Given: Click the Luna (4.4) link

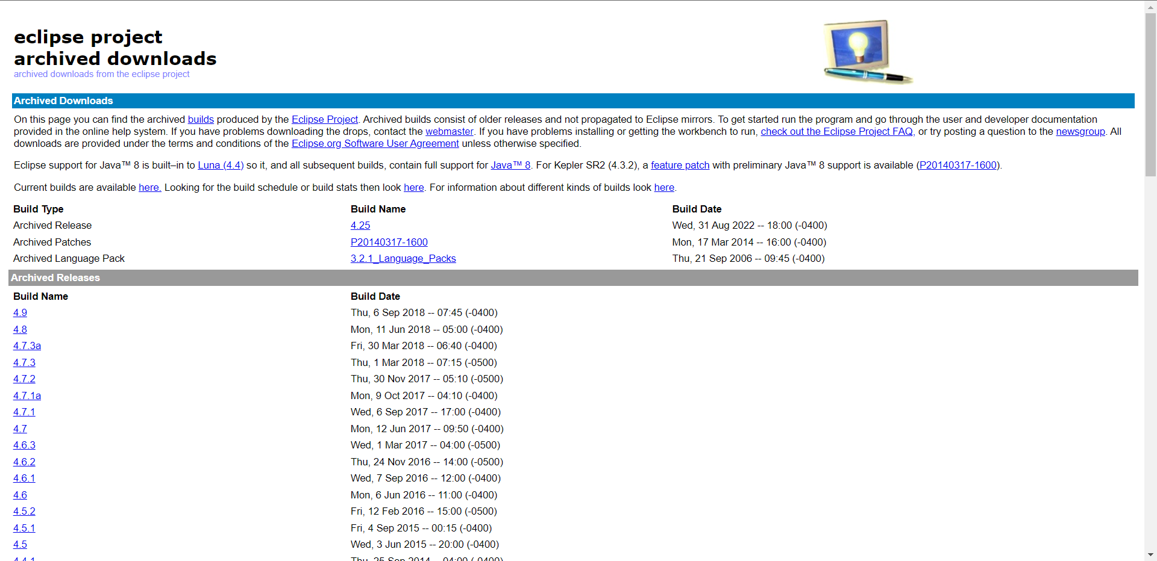Looking at the screenshot, I should pos(221,165).
